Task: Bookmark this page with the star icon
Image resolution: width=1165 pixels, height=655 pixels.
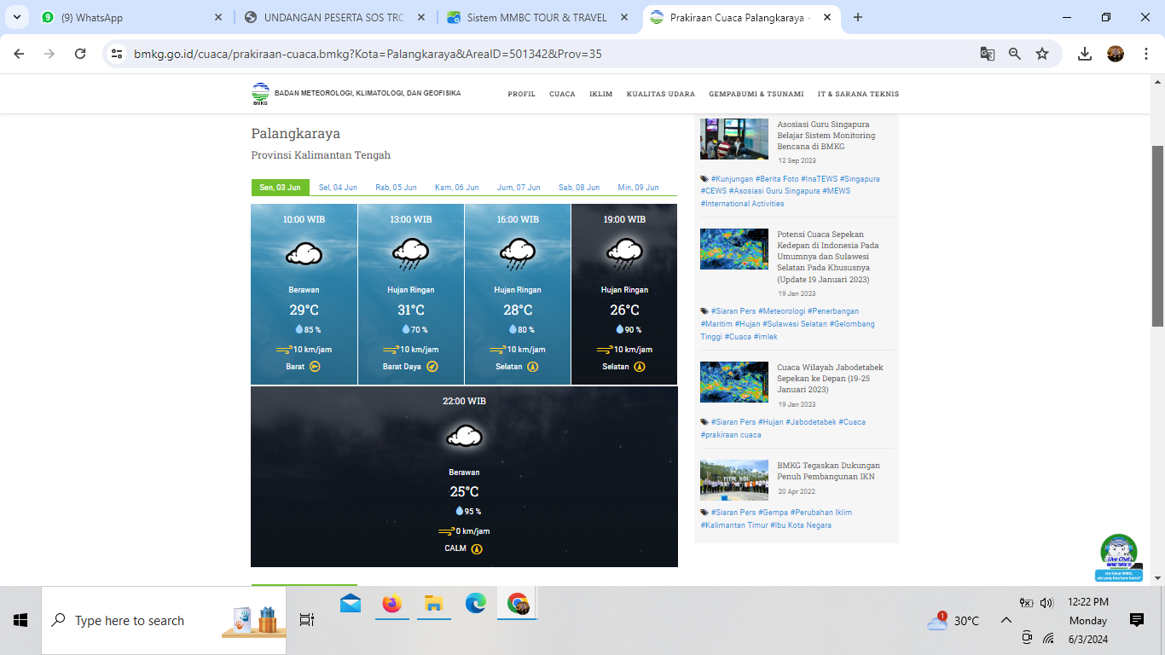Action: (1042, 54)
